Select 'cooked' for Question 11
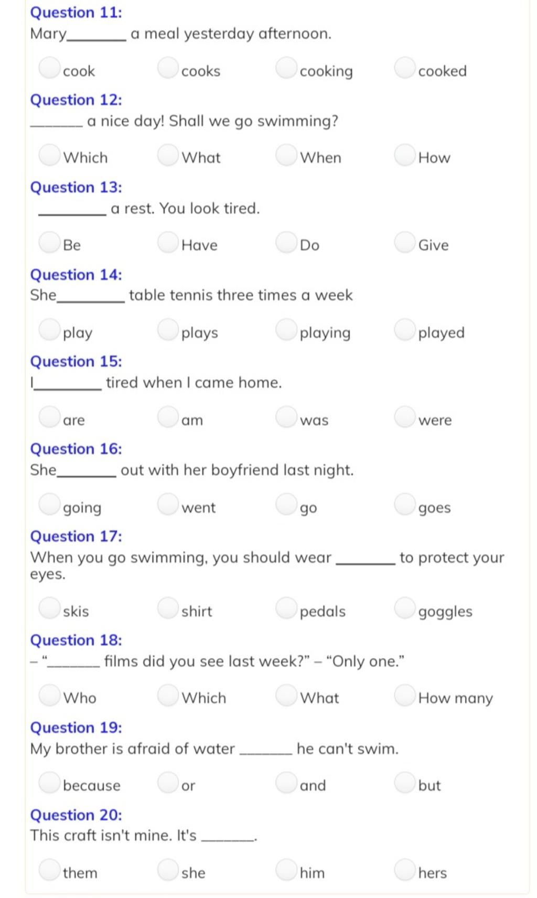Screen dimensions: 537x898 [x=405, y=68]
